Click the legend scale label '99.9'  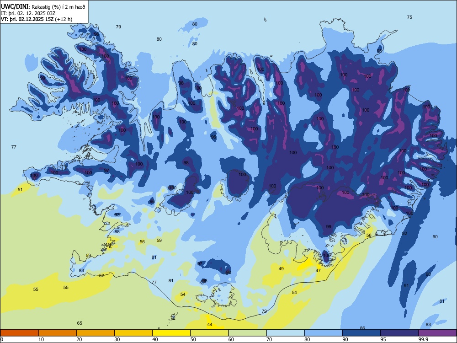[x=423, y=339]
